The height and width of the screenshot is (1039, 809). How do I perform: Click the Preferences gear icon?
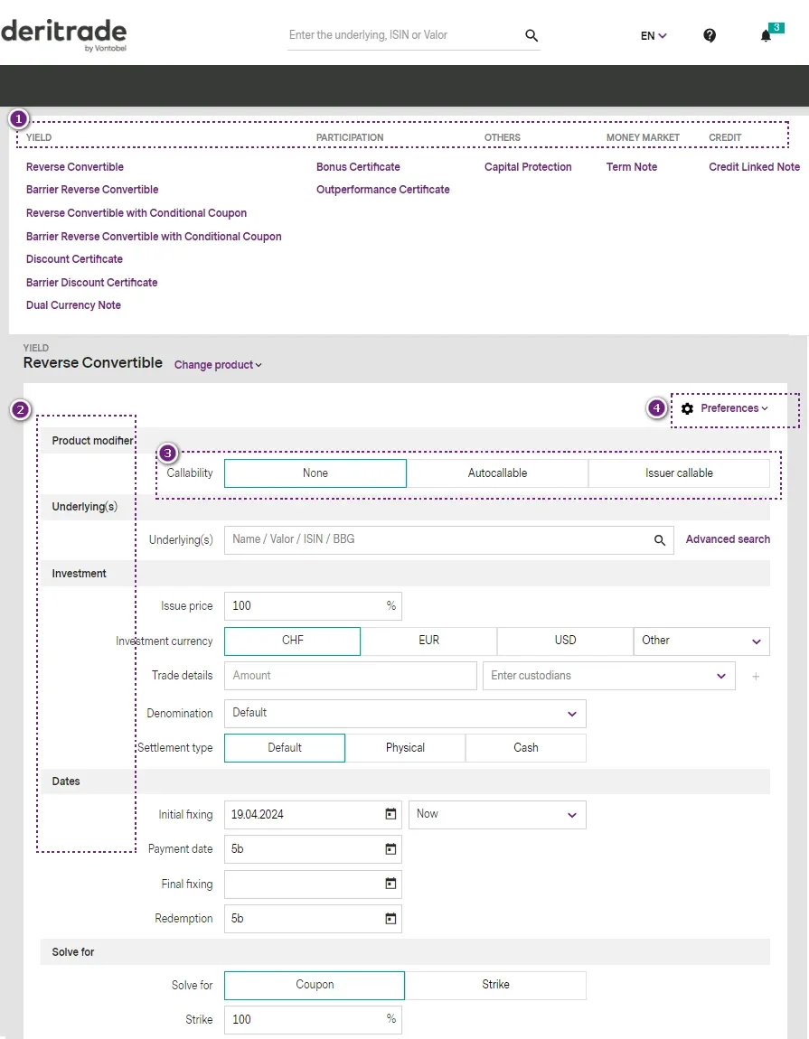click(688, 408)
